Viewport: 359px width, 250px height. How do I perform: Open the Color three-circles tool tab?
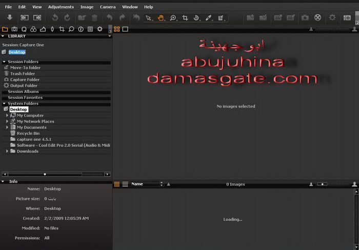(33, 29)
